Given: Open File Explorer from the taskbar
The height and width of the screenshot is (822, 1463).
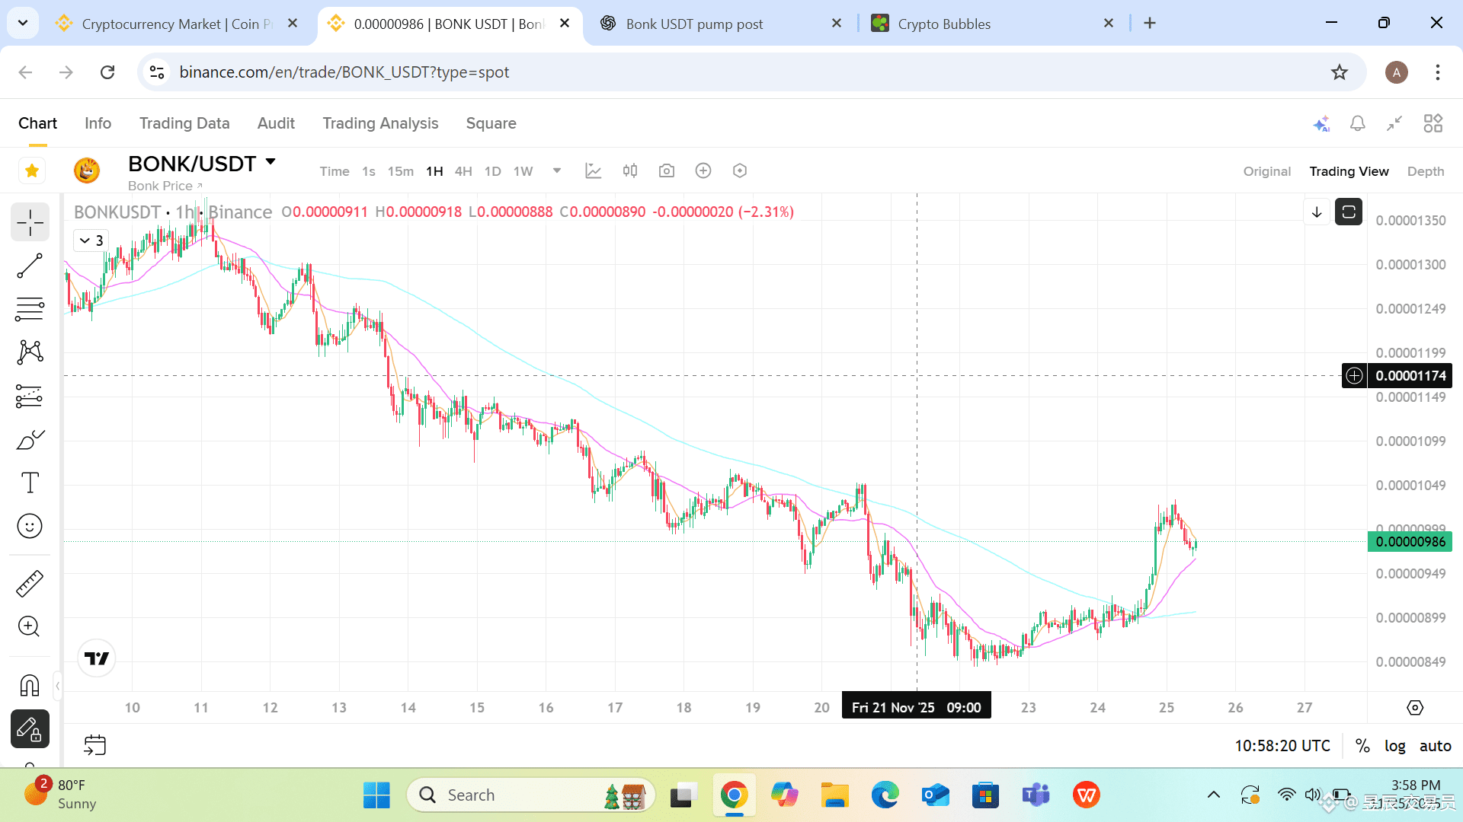Looking at the screenshot, I should 834,795.
